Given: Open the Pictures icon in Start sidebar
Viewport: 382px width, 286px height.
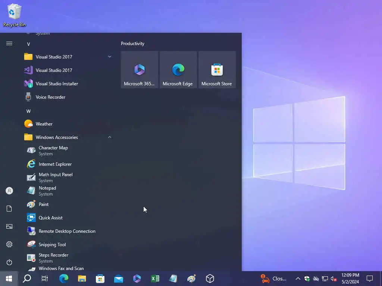Looking at the screenshot, I should pyautogui.click(x=9, y=226).
